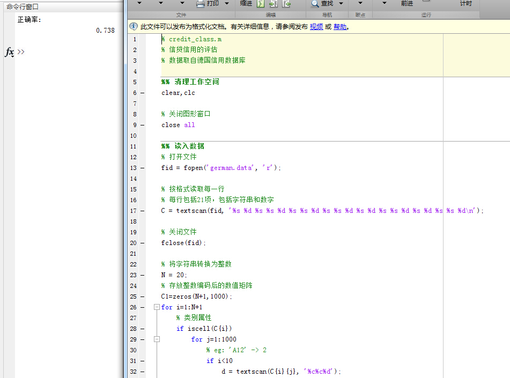Viewport: 510px width, 378px height.
Task: Click the '% credit_class.m' comment line
Action: pyautogui.click(x=191, y=39)
